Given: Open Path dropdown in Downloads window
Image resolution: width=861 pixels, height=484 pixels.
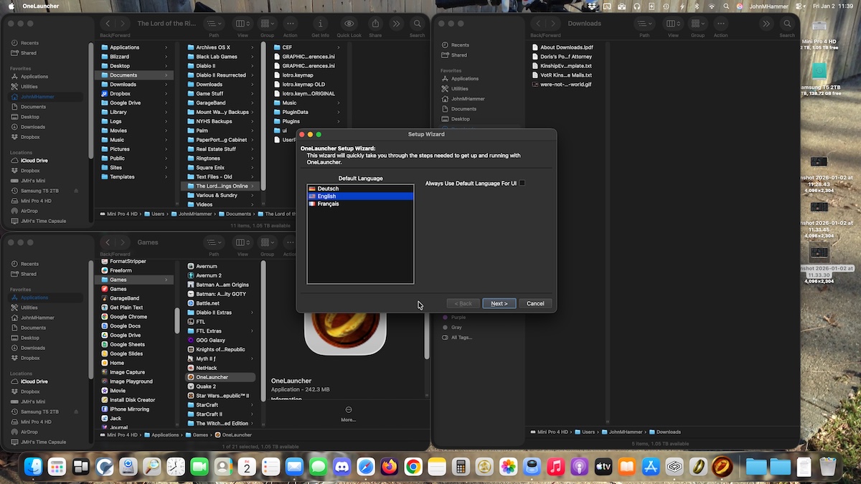Looking at the screenshot, I should (644, 24).
